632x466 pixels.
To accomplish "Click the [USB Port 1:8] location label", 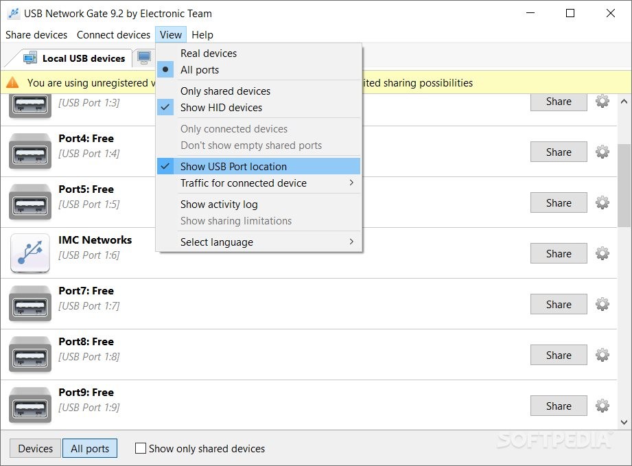I will click(x=89, y=357).
